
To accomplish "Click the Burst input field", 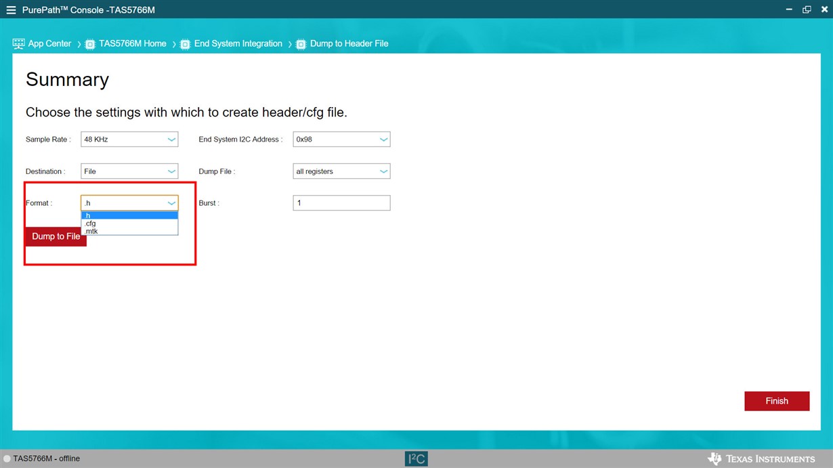I will click(x=342, y=203).
